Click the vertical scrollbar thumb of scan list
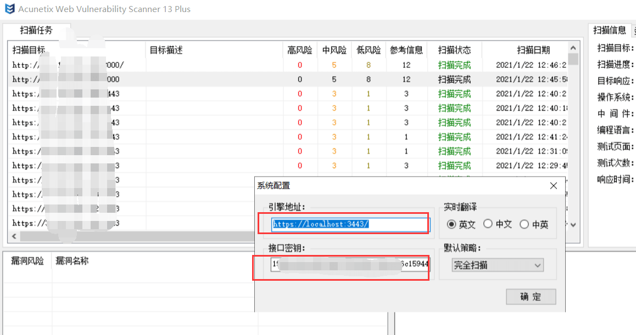Screen dimensions: 636x335 click(x=573, y=59)
